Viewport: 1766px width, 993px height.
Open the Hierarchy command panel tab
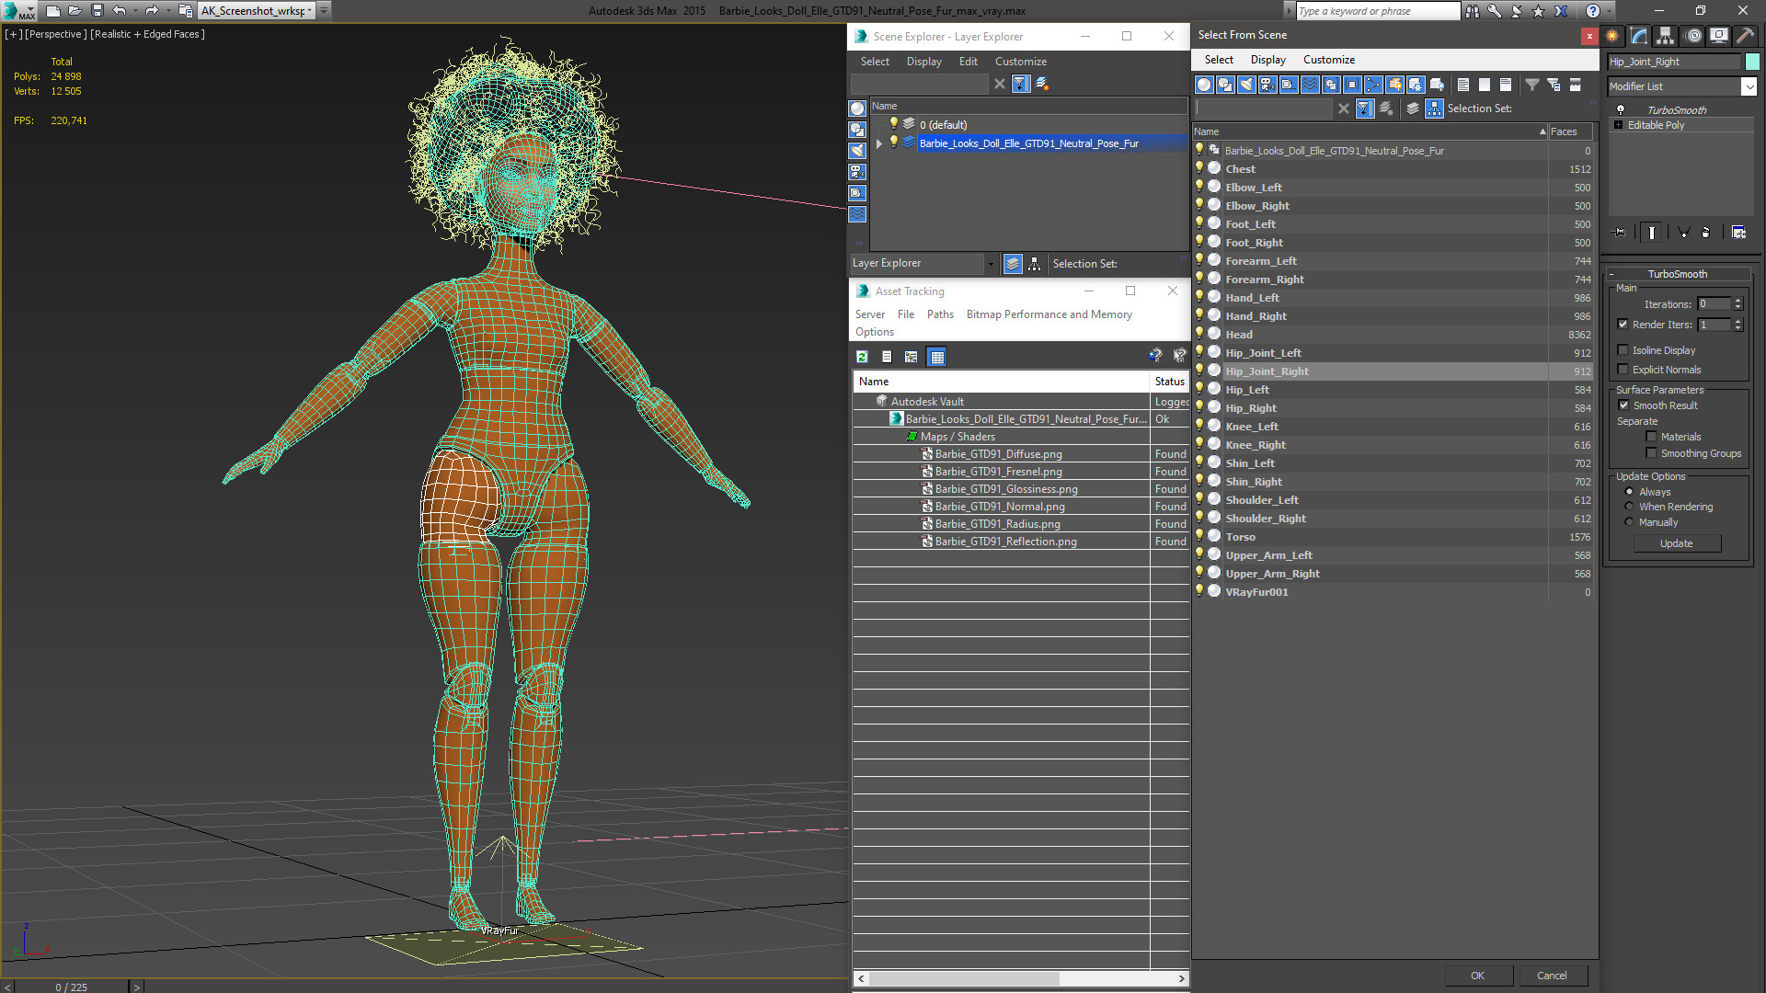point(1665,36)
